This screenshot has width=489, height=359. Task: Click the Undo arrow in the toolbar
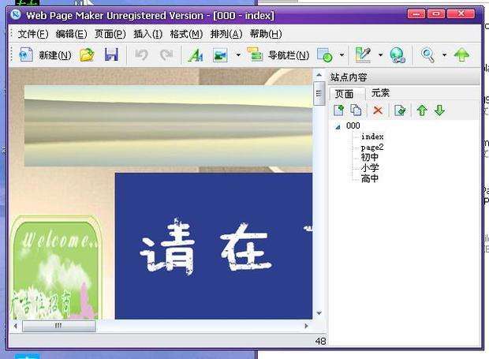pos(141,55)
